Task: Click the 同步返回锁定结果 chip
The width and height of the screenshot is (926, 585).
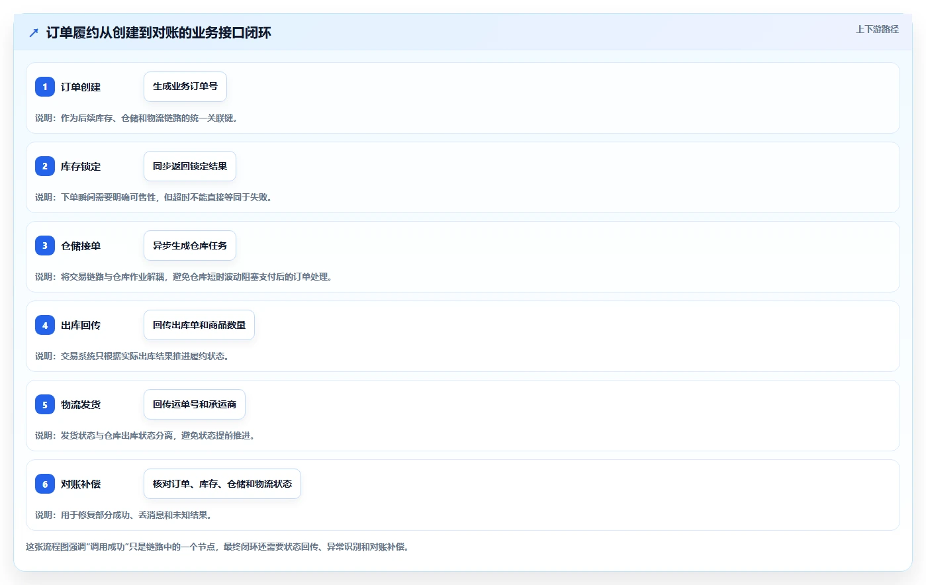Action: (190, 166)
